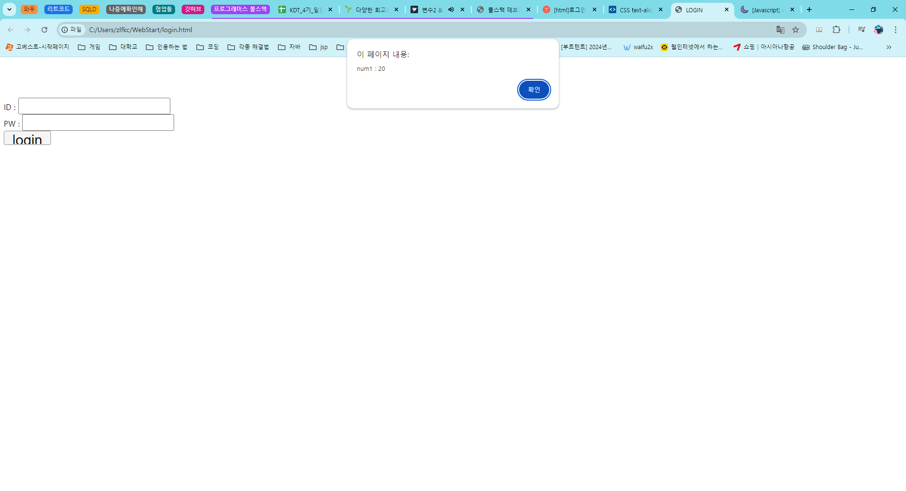Open the 자바 bookmark folder

click(x=289, y=47)
